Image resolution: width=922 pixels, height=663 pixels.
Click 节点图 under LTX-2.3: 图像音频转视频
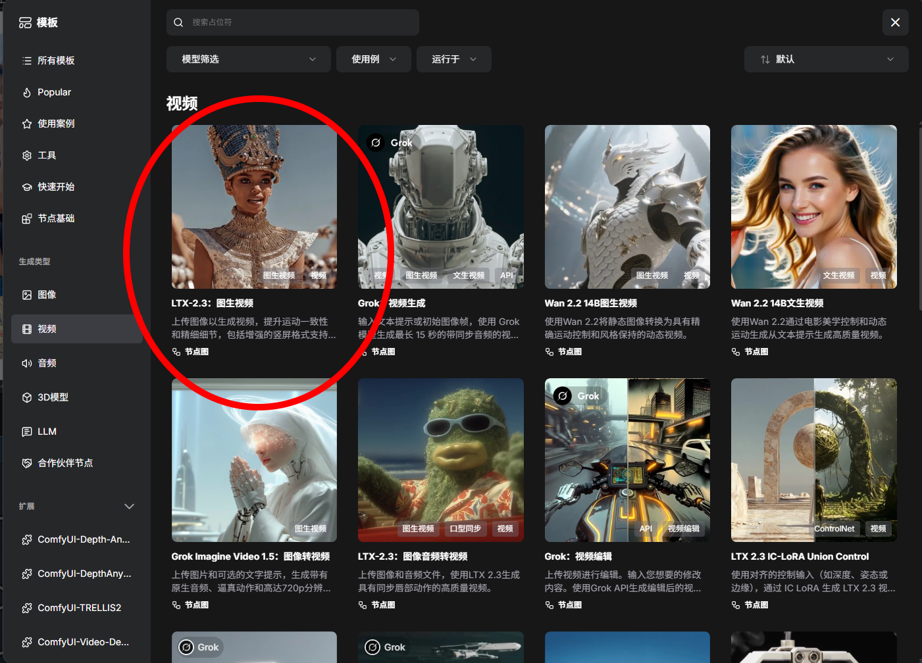pos(376,605)
